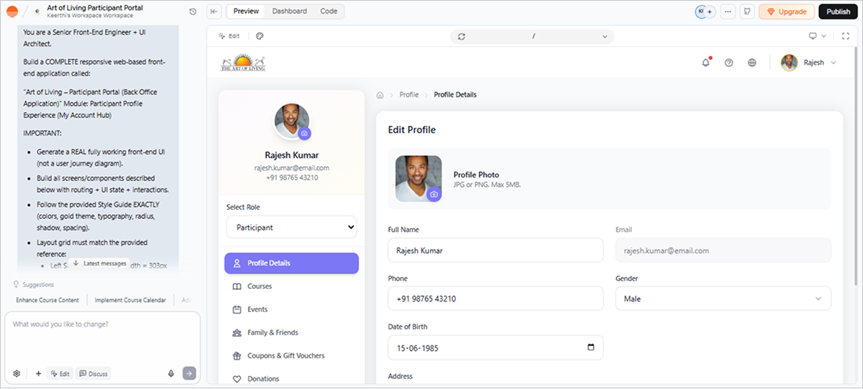
Task: Reload the preview with refresh icon
Action: (x=461, y=36)
